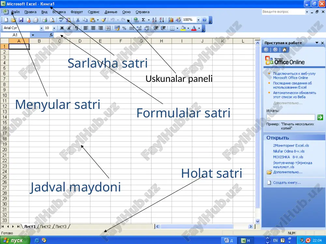The height and width of the screenshot is (244, 326).
Task: Select the row 5 header
Action: tap(4, 68)
